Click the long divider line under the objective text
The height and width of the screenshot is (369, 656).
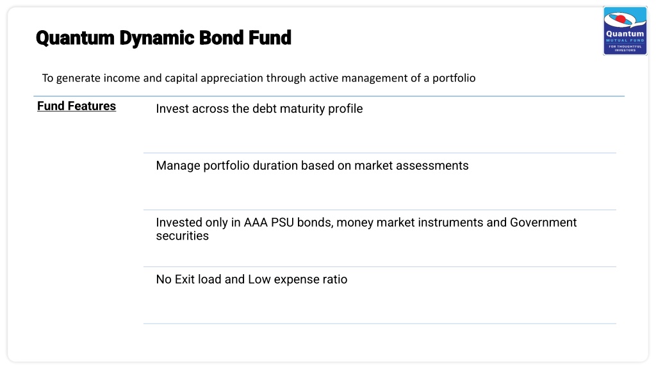pos(329,96)
